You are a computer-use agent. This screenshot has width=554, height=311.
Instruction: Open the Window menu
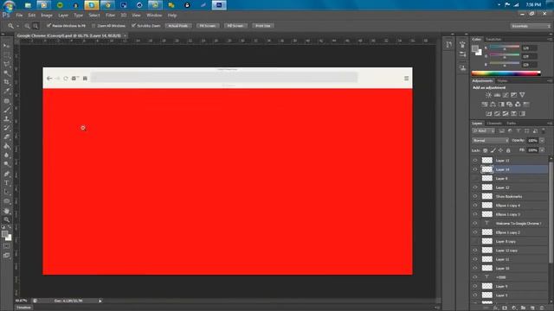click(x=154, y=16)
